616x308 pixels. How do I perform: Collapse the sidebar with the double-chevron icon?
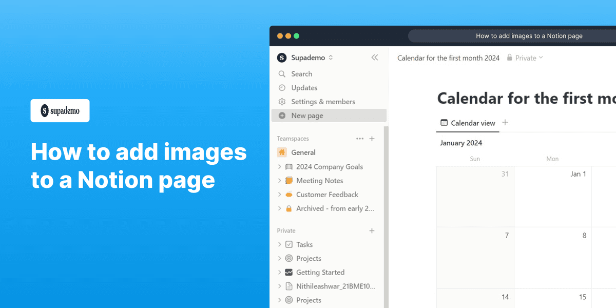click(x=374, y=57)
